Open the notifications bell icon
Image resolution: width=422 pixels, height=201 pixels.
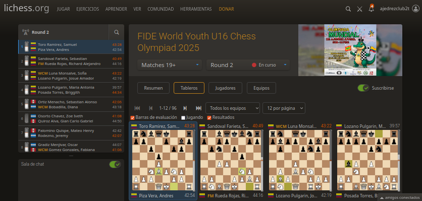coord(371,9)
